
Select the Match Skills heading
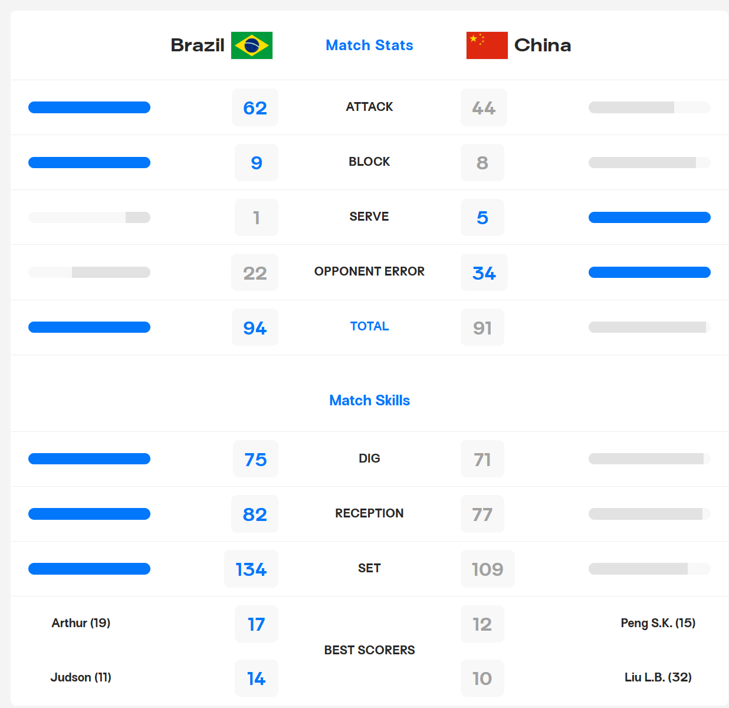369,401
